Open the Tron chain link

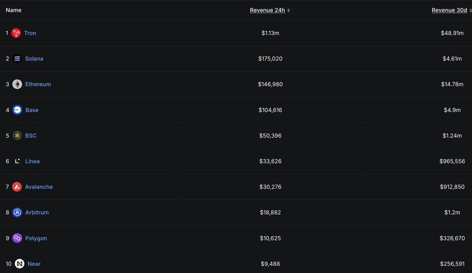pyautogui.click(x=30, y=33)
